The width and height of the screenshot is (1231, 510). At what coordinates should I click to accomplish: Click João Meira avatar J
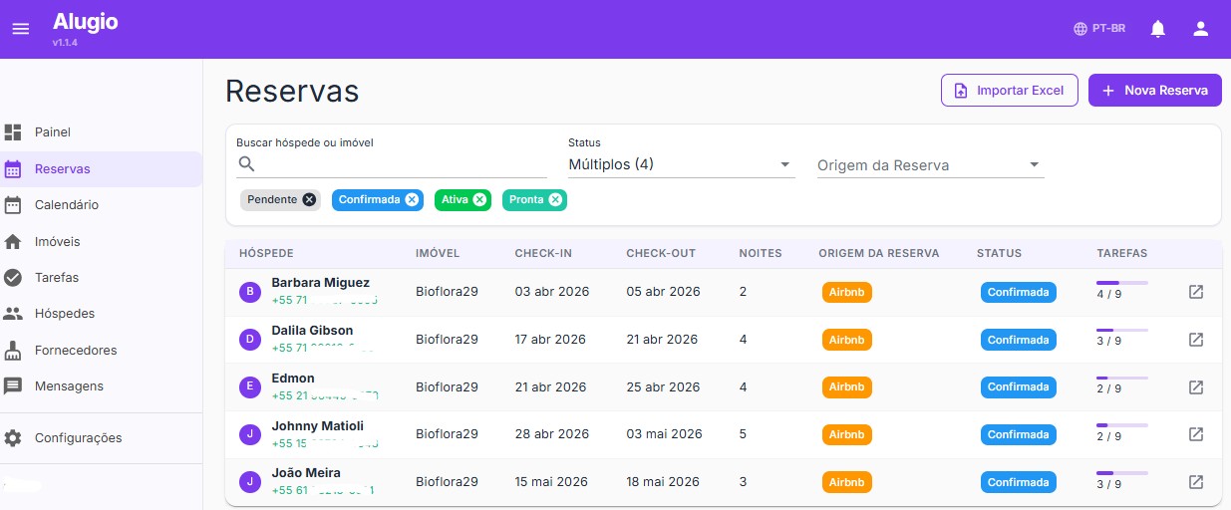click(249, 482)
